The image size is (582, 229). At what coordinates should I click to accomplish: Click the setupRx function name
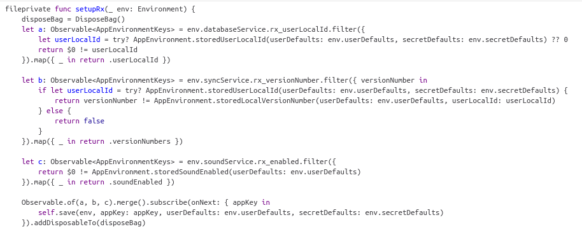tap(90, 9)
